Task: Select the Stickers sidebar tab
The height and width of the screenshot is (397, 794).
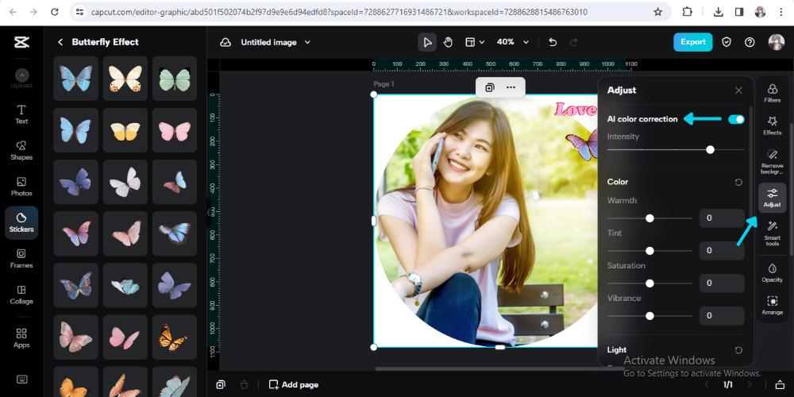Action: click(21, 223)
